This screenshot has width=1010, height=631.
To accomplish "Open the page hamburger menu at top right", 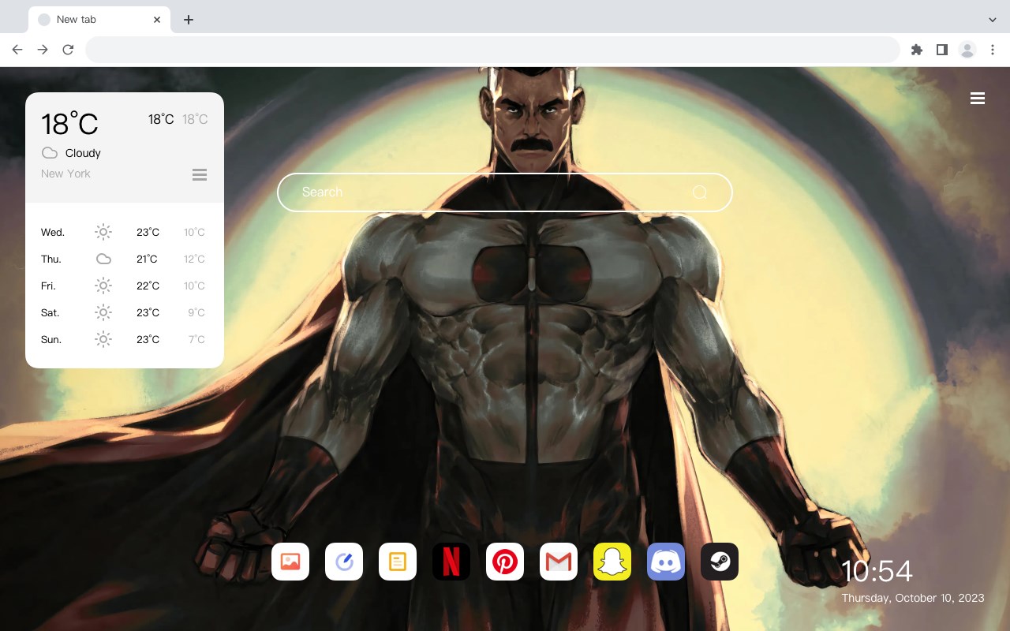I will (x=978, y=99).
